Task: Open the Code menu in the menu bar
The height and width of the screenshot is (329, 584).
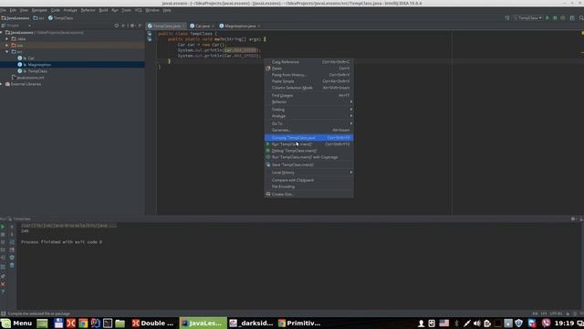Action: click(55, 10)
